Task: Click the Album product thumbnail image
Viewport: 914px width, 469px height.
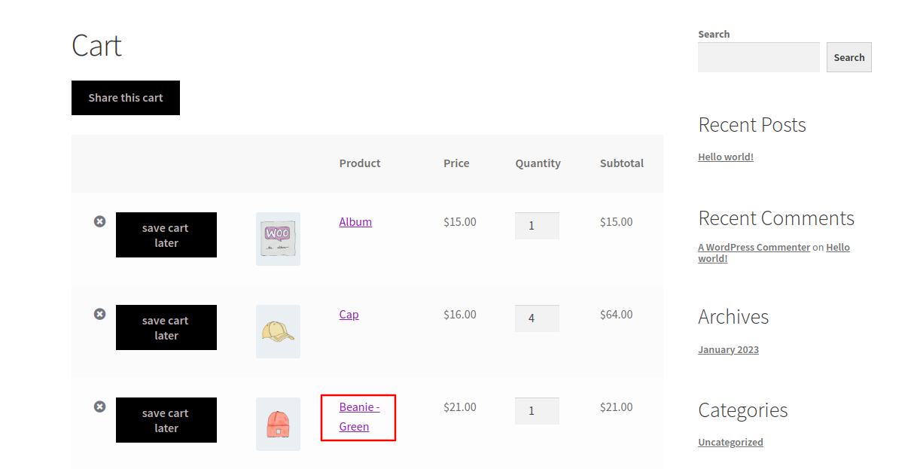Action: coord(278,239)
